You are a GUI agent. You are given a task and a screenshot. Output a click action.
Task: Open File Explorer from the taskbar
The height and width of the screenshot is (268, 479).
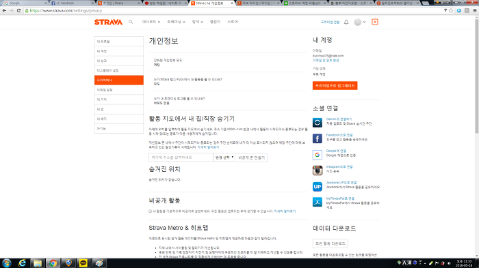tap(38, 263)
